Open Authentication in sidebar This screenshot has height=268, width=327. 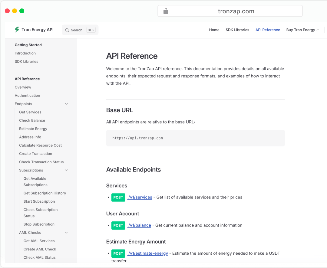point(27,96)
